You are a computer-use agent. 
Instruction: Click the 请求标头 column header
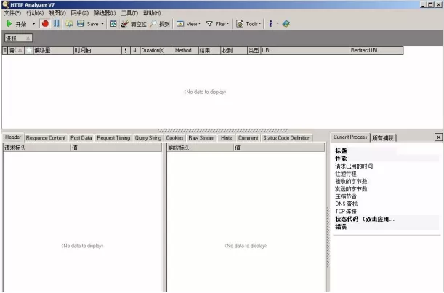(37, 148)
